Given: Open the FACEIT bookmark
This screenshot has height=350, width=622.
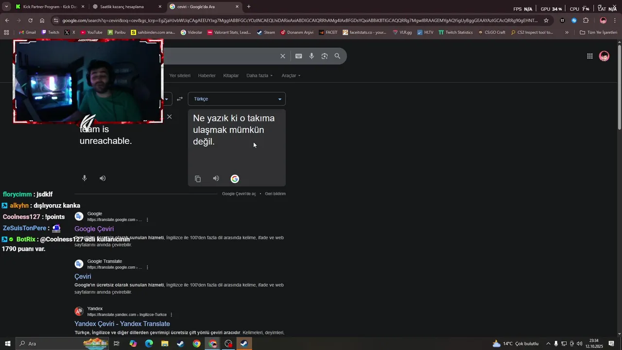Looking at the screenshot, I should click(x=328, y=33).
